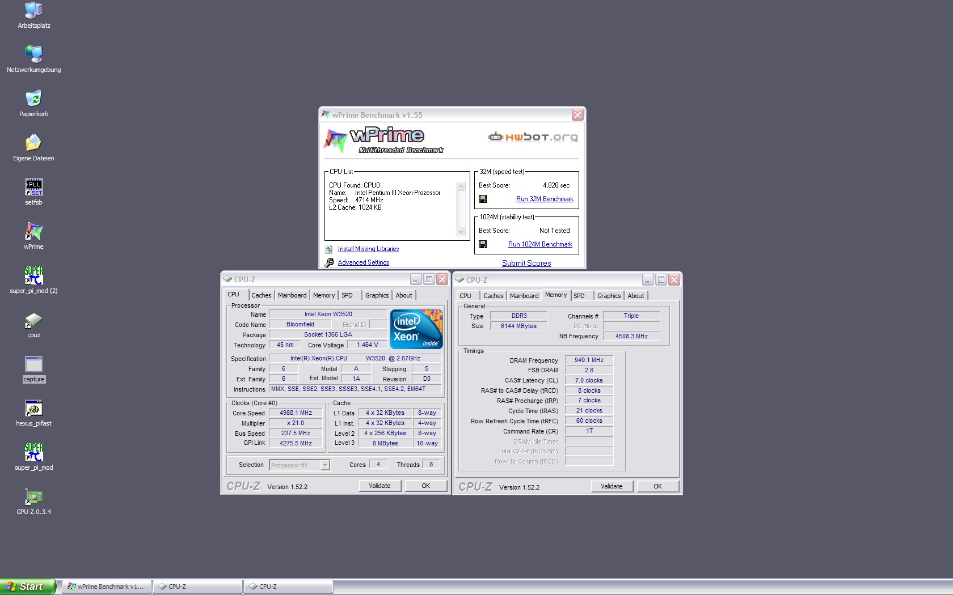Open Graphics tab in right CPU-Z window

pyautogui.click(x=609, y=296)
